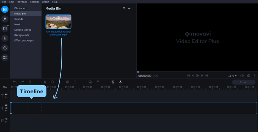Image resolution: width=258 pixels, height=132 pixels.
Task: Take a snapshot of preview frame
Action: click(249, 75)
